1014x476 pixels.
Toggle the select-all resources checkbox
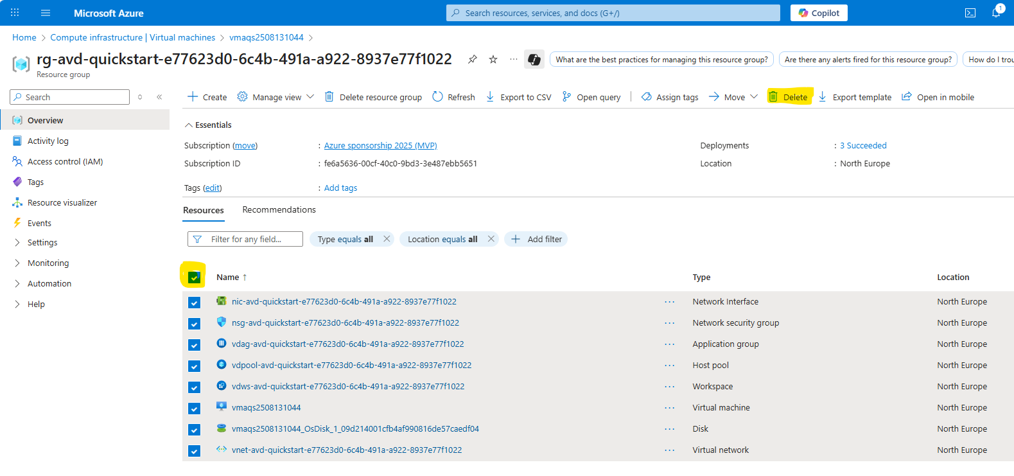pyautogui.click(x=194, y=278)
